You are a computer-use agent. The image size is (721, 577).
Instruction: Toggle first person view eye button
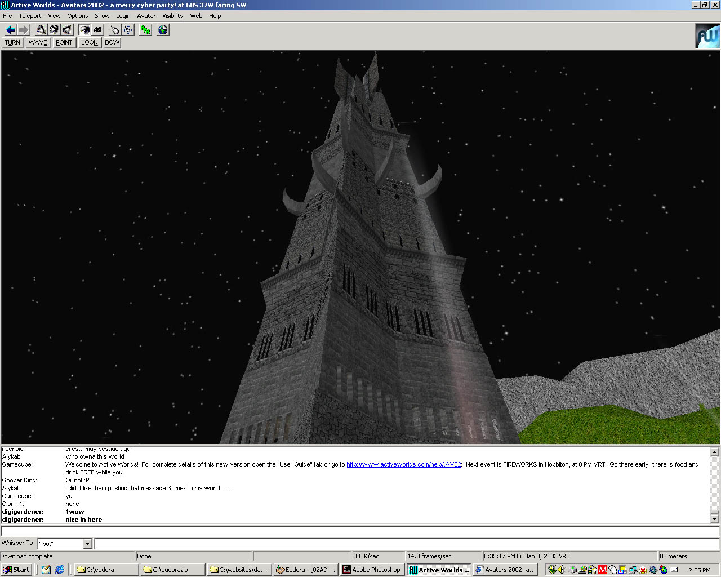pyautogui.click(x=84, y=30)
